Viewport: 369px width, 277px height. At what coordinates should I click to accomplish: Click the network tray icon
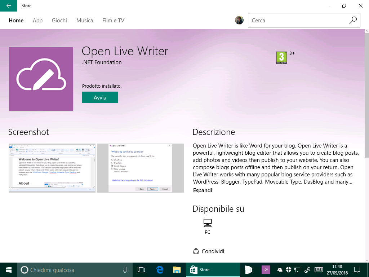pyautogui.click(x=297, y=270)
